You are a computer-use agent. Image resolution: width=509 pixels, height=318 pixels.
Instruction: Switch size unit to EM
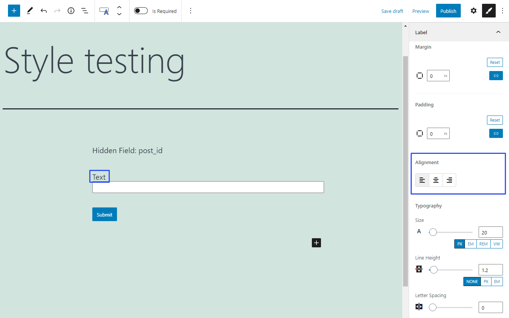click(x=471, y=244)
